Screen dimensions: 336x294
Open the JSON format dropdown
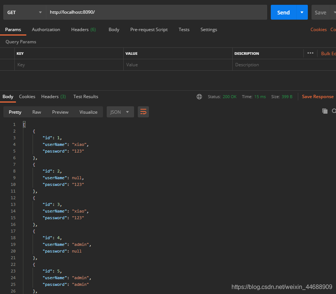pos(120,112)
